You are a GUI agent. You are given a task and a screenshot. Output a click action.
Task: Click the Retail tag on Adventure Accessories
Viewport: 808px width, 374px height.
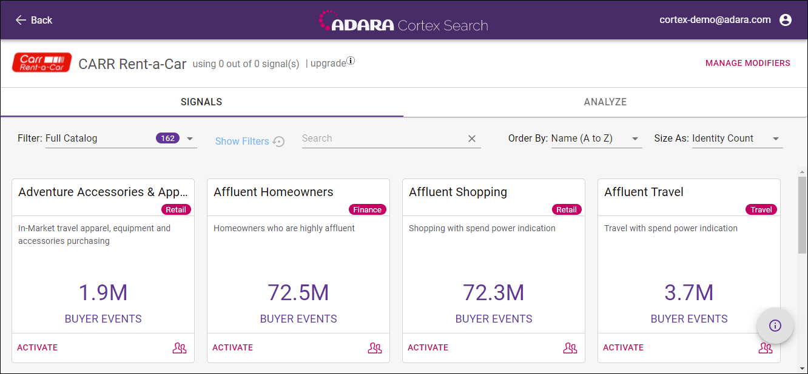pos(176,209)
